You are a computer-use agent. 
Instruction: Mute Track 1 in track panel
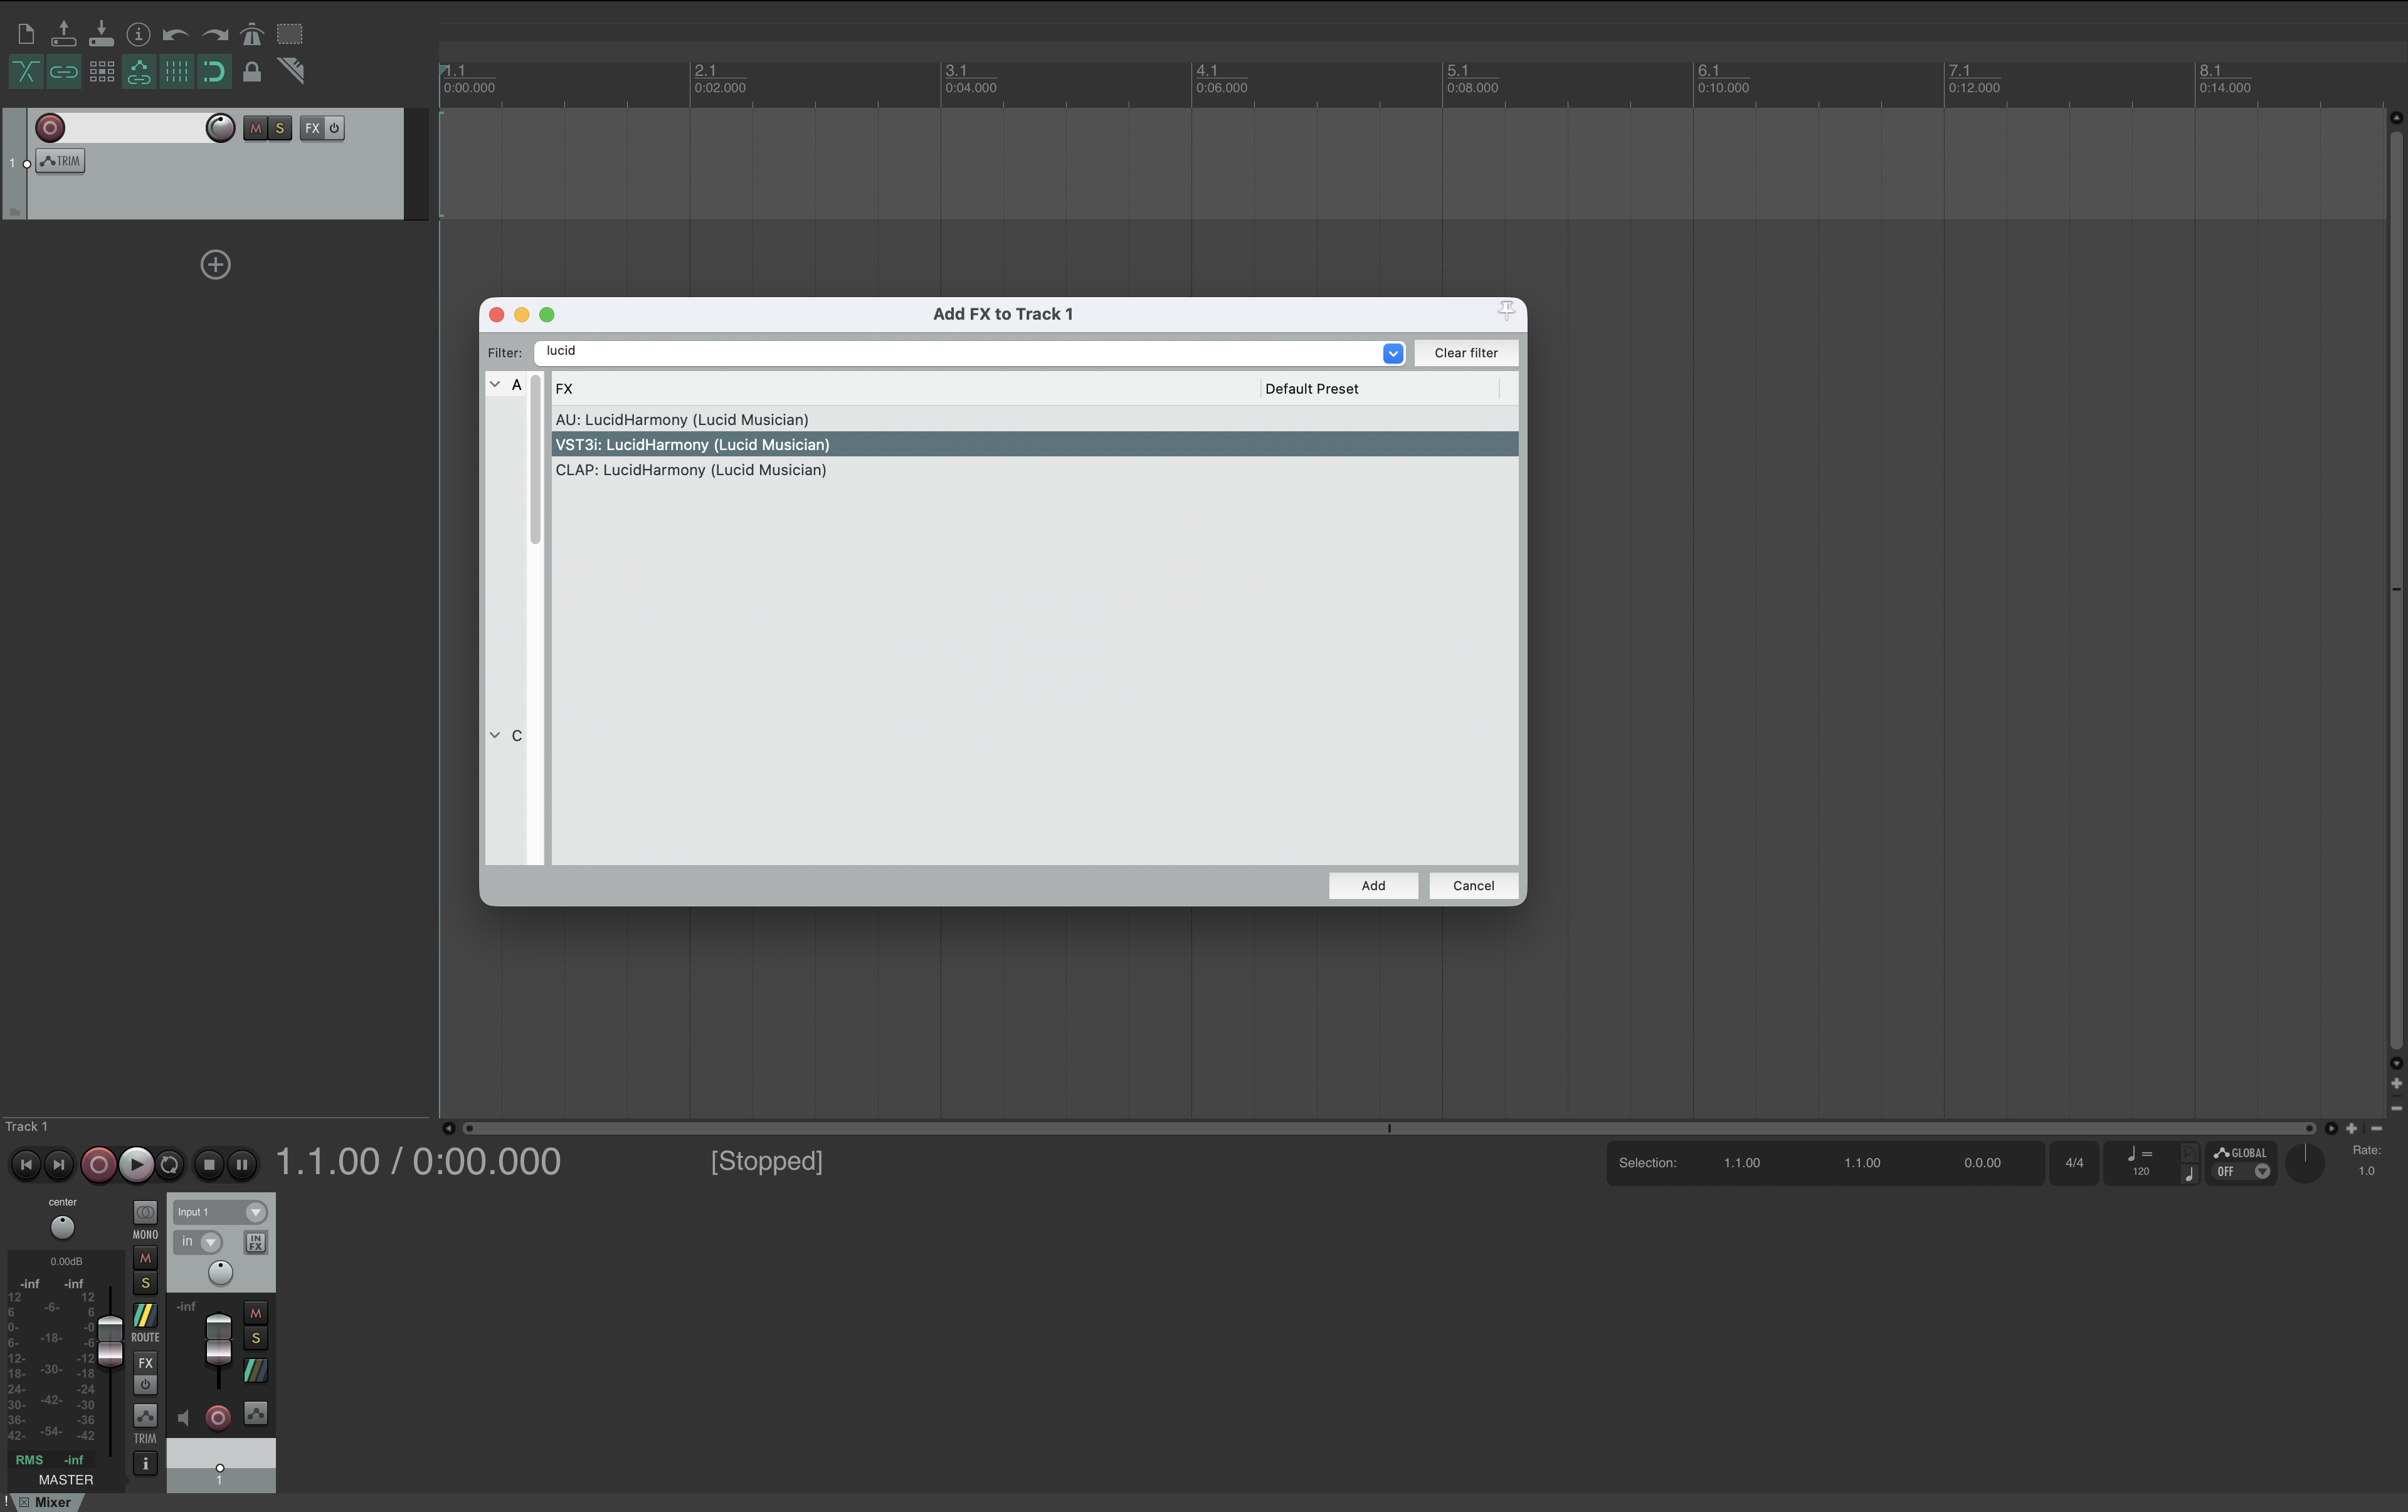coord(255,128)
